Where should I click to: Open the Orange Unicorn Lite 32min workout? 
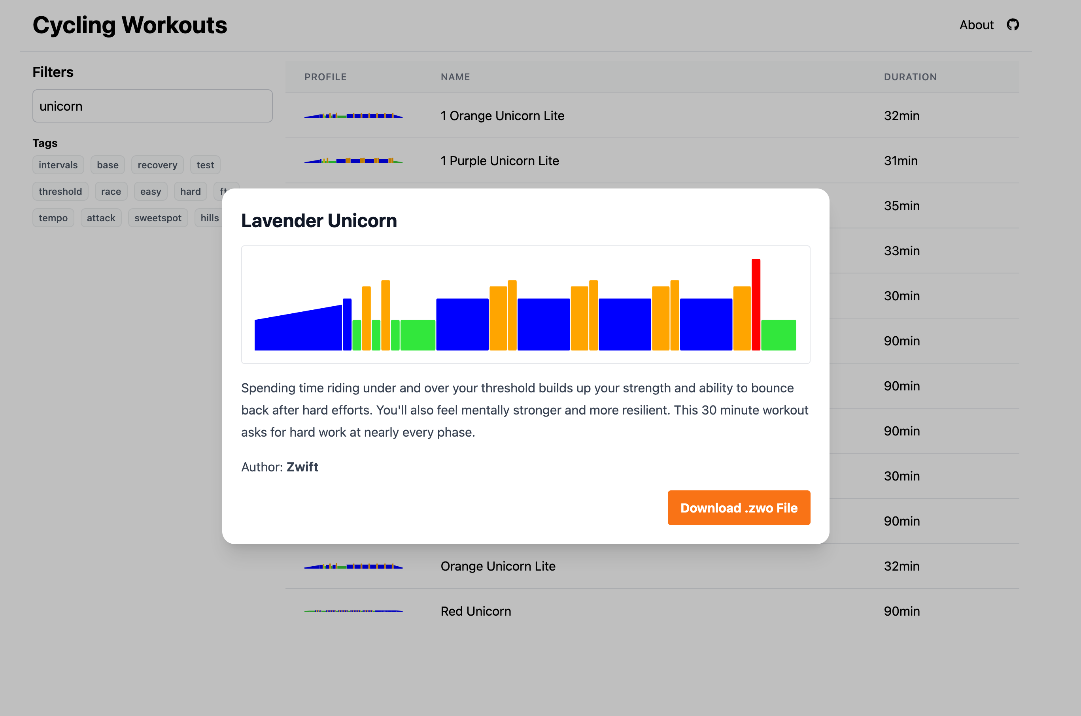coord(497,566)
